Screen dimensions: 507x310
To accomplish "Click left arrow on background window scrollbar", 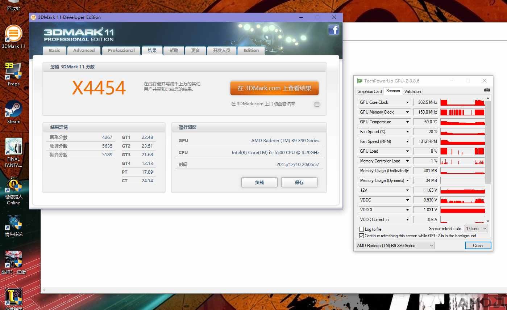I will pos(45,290).
